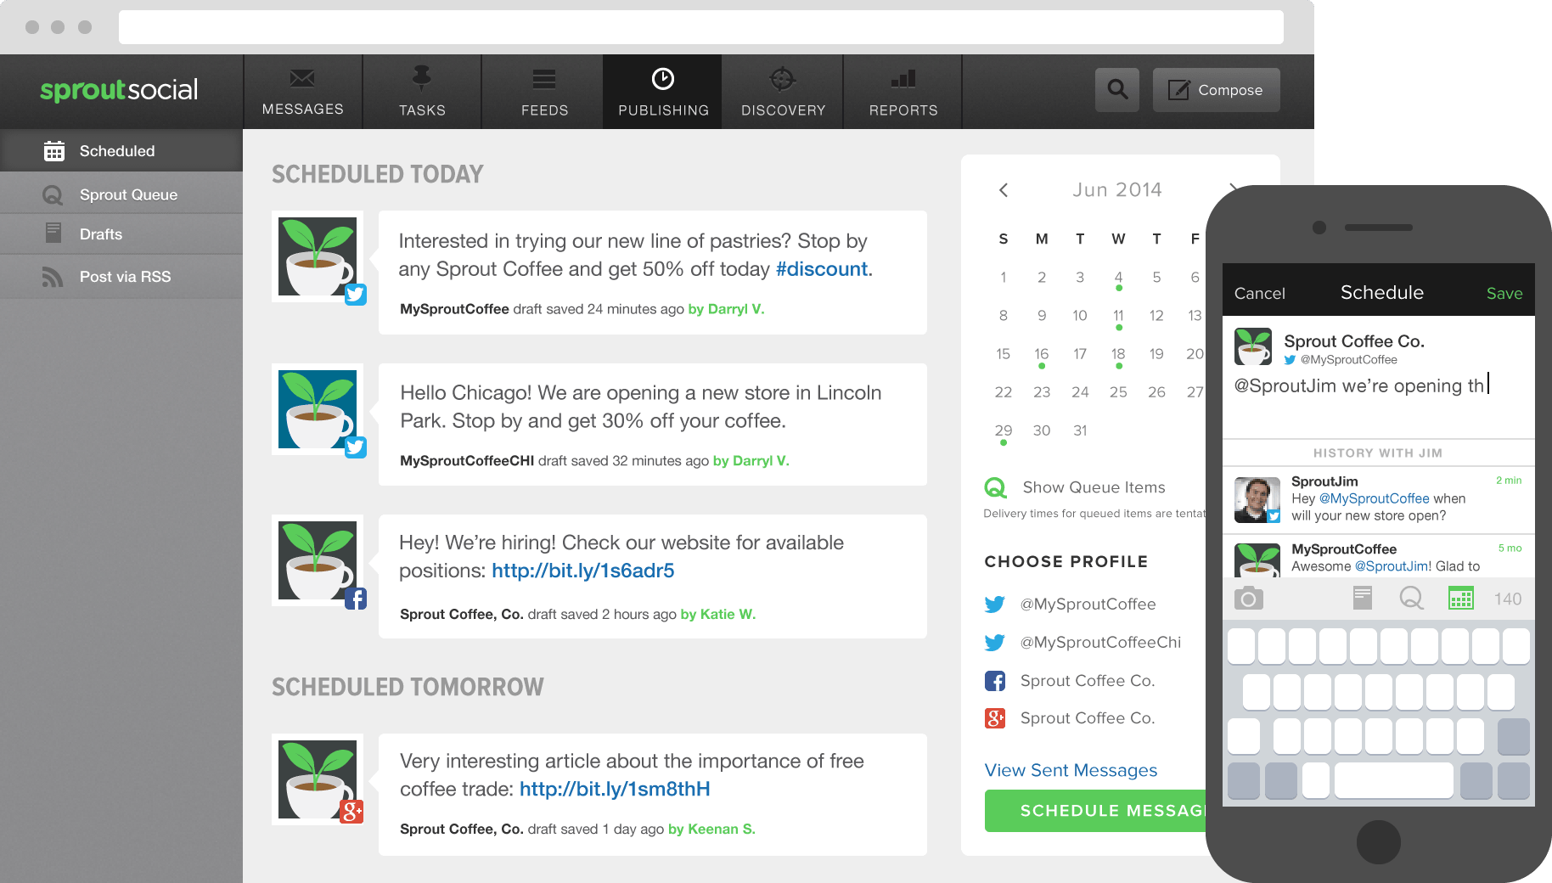Screen dimensions: 1552x883
Task: Click the sproutsocial logo
Action: [119, 90]
